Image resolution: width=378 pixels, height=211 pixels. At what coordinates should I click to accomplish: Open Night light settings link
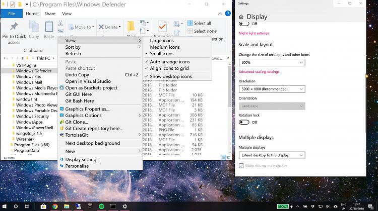tap(254, 33)
